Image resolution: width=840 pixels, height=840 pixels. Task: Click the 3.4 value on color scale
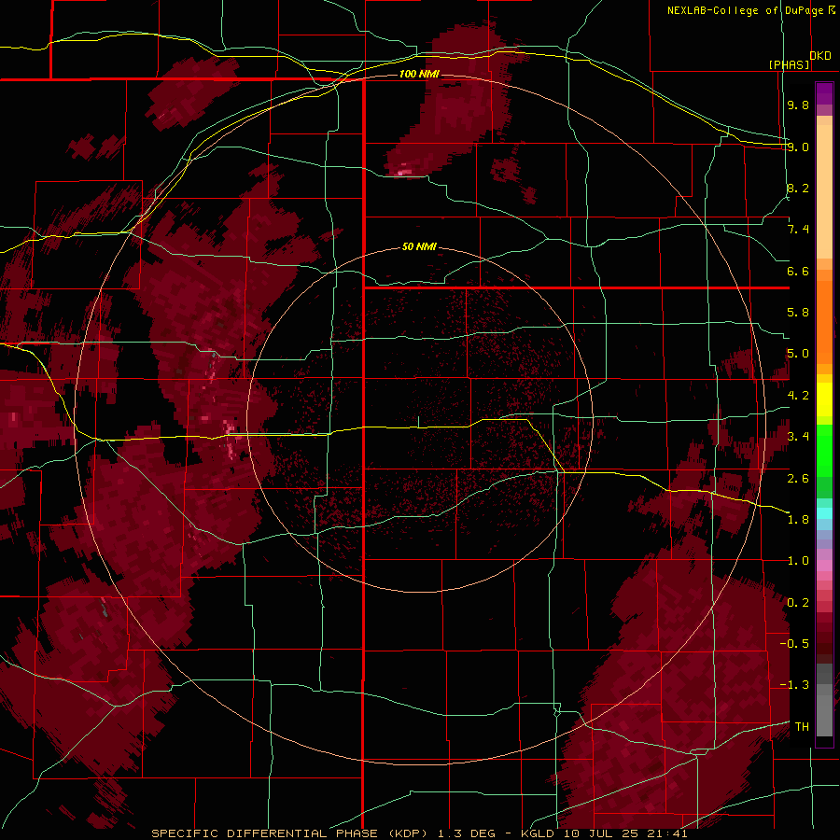point(798,437)
